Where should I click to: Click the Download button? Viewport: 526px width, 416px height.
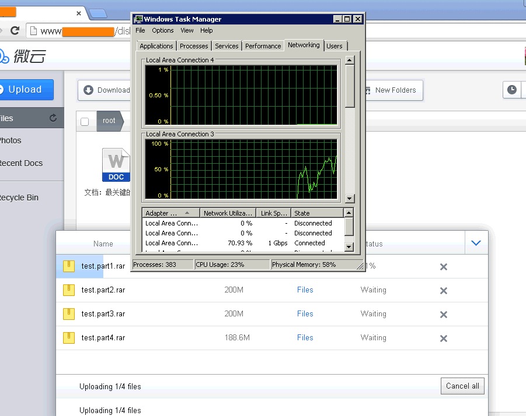[x=104, y=90]
